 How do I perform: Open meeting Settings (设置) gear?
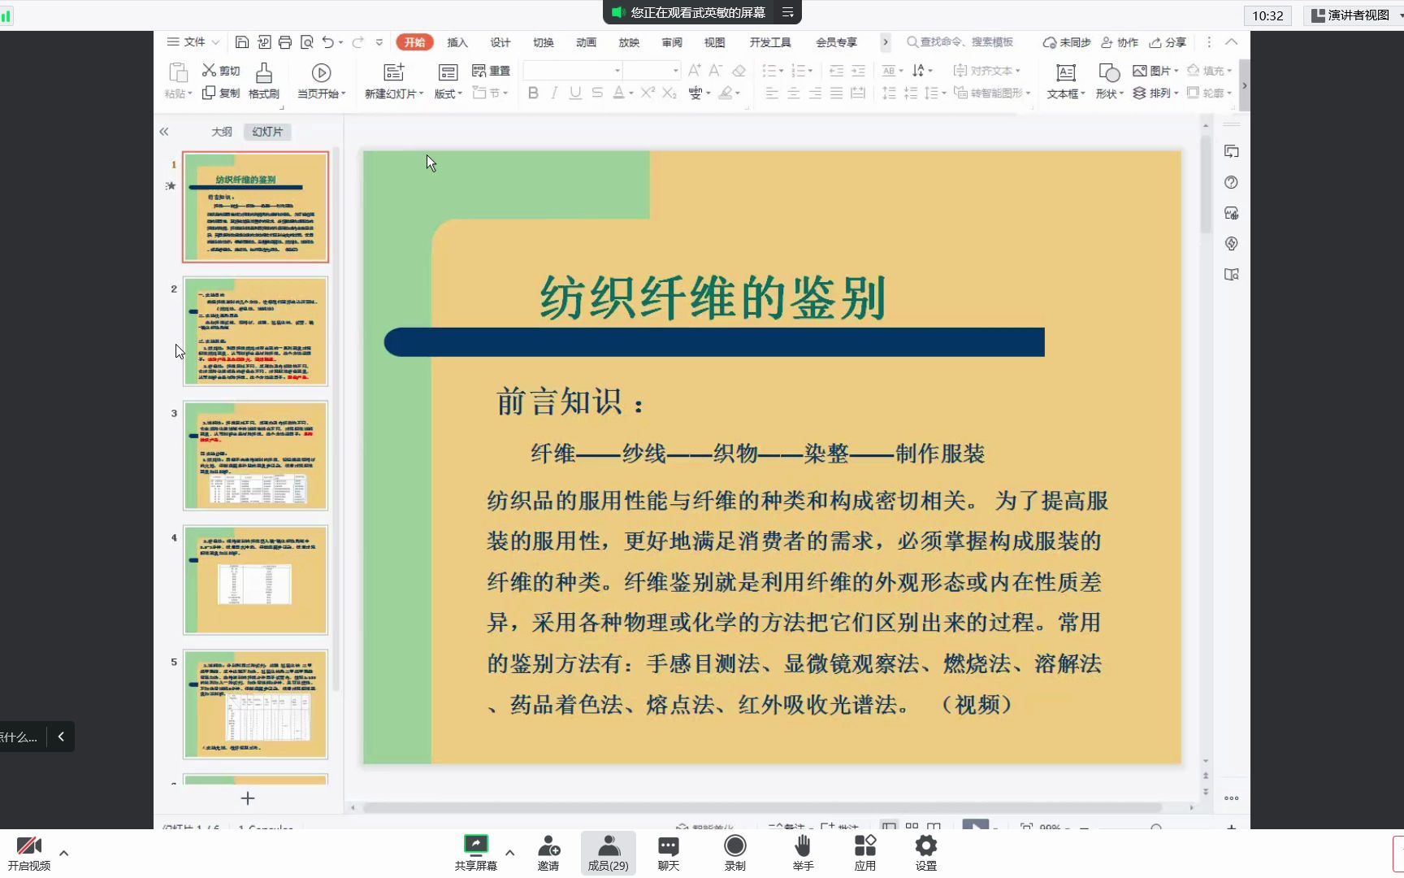[x=925, y=853]
